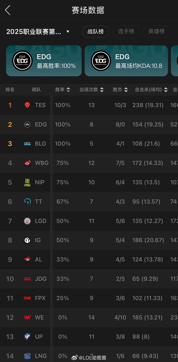
Task: Switch to the 选手榜 tab
Action: pyautogui.click(x=126, y=31)
